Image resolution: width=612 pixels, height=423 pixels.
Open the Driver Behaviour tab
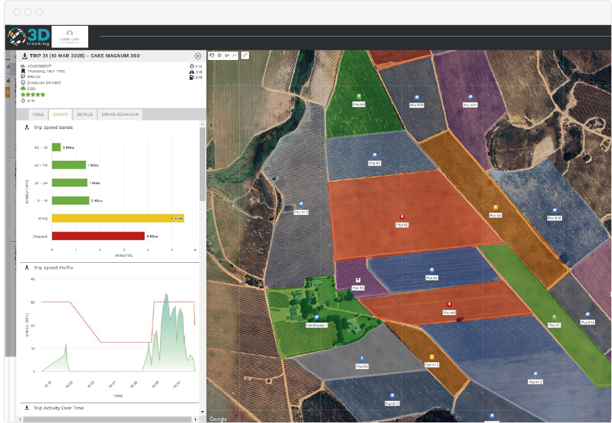point(120,114)
